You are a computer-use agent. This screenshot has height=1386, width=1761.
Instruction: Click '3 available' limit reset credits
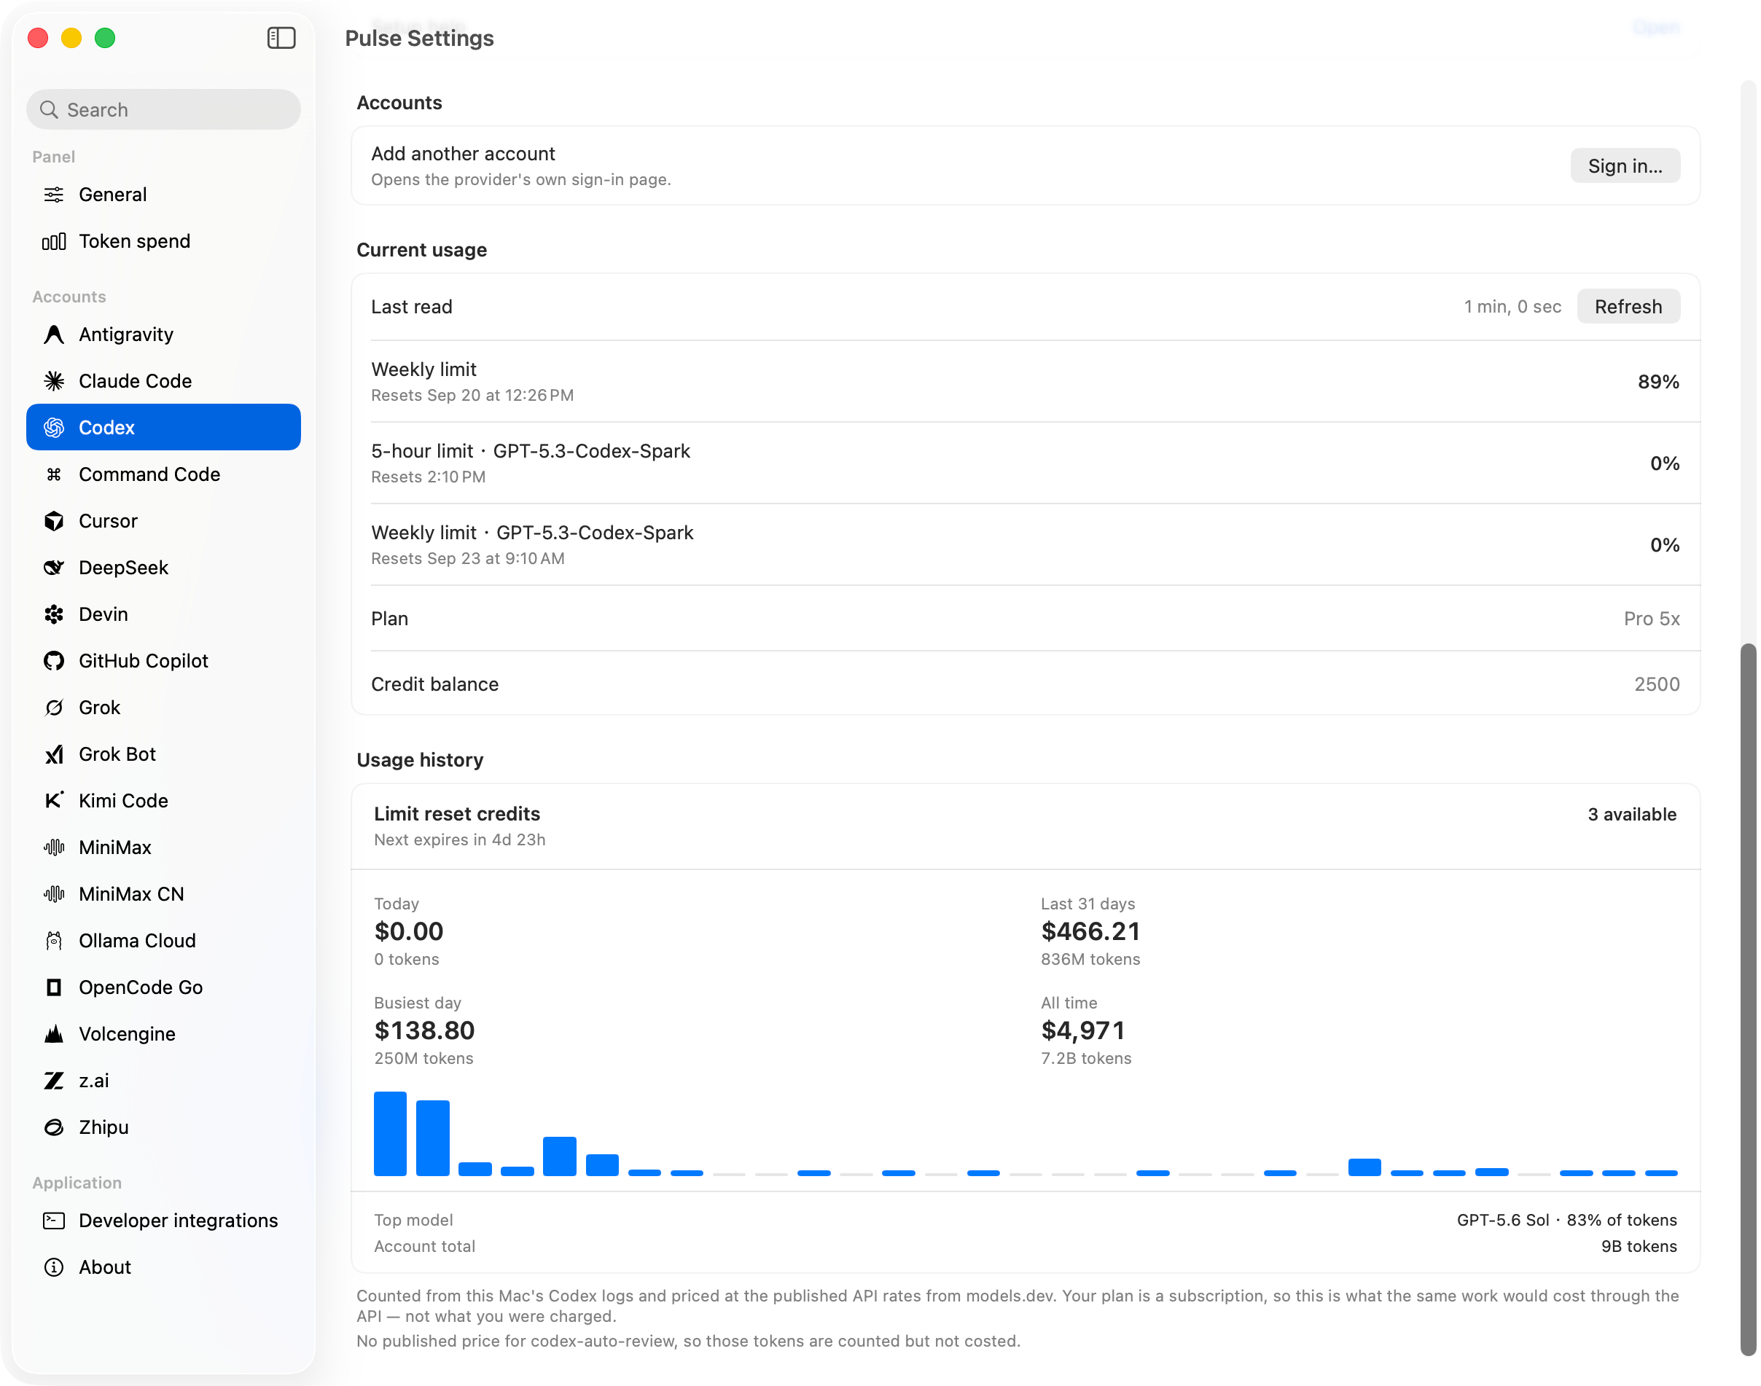coord(1632,814)
